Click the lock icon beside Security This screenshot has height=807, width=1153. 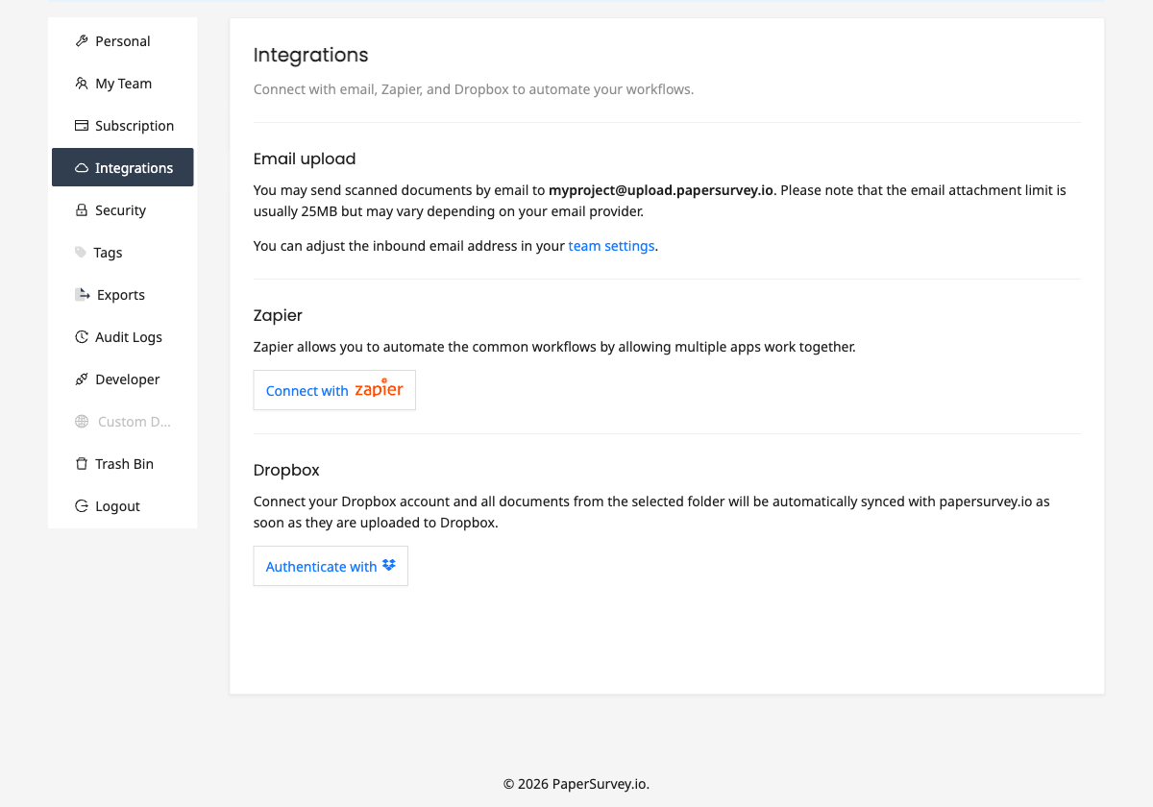click(x=81, y=209)
